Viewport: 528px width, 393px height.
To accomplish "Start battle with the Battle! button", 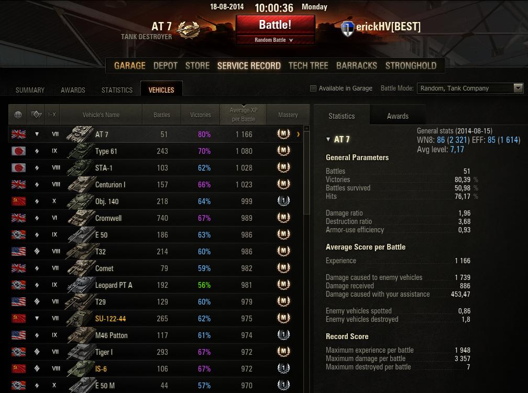I will click(x=275, y=25).
